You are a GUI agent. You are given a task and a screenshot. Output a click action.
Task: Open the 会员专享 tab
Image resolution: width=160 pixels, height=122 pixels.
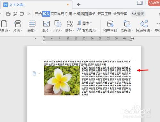pyautogui.click(x=120, y=14)
